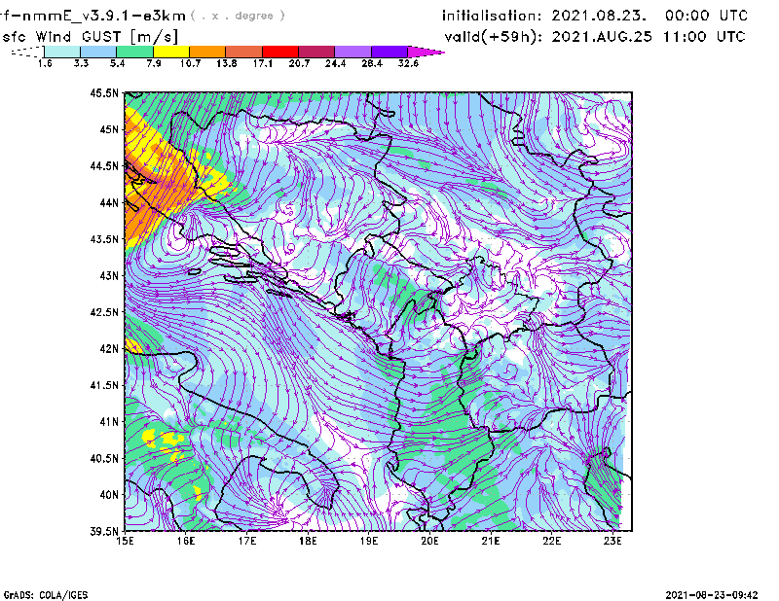Click the 22E longitude label
The image size is (779, 601).
pos(551,541)
